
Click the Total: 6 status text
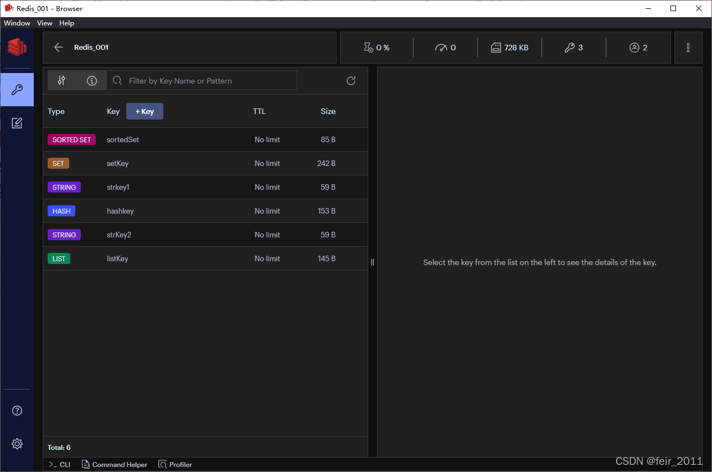pos(59,447)
